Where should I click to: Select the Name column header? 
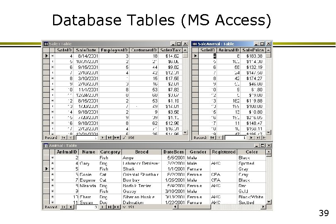pyautogui.click(x=88, y=152)
